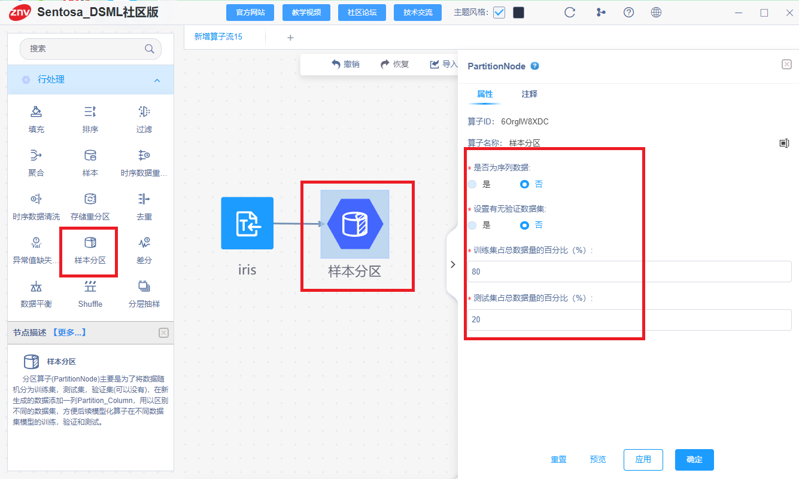Switch to the 注释 tab

[x=530, y=94]
